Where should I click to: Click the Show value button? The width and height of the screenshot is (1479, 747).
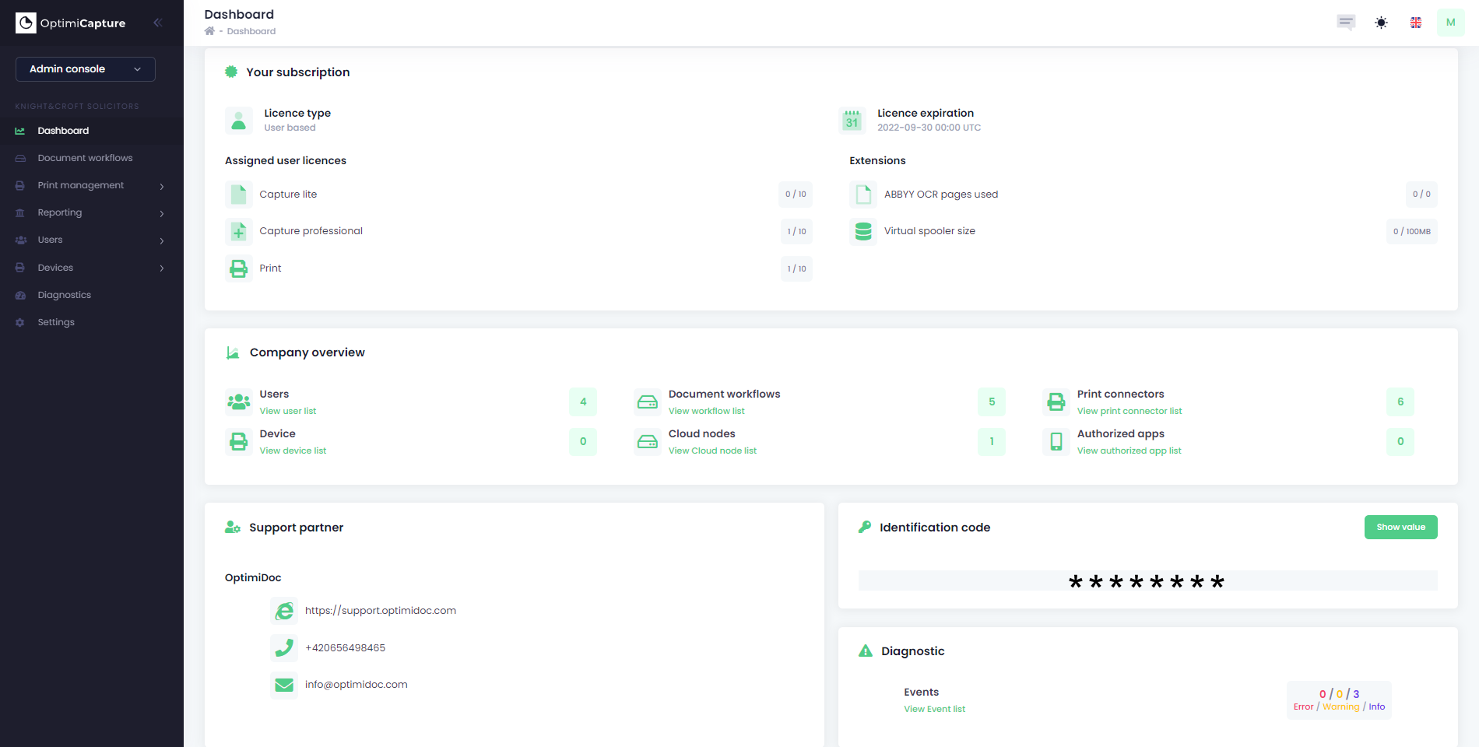point(1401,527)
